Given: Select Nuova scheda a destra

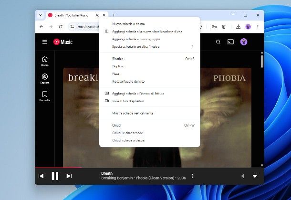Looking at the screenshot, I should click(x=150, y=24).
